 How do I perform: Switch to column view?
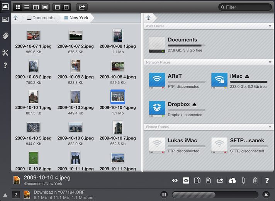point(36,7)
